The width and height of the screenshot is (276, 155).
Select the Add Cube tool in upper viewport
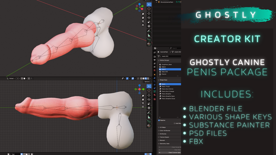point(149,40)
